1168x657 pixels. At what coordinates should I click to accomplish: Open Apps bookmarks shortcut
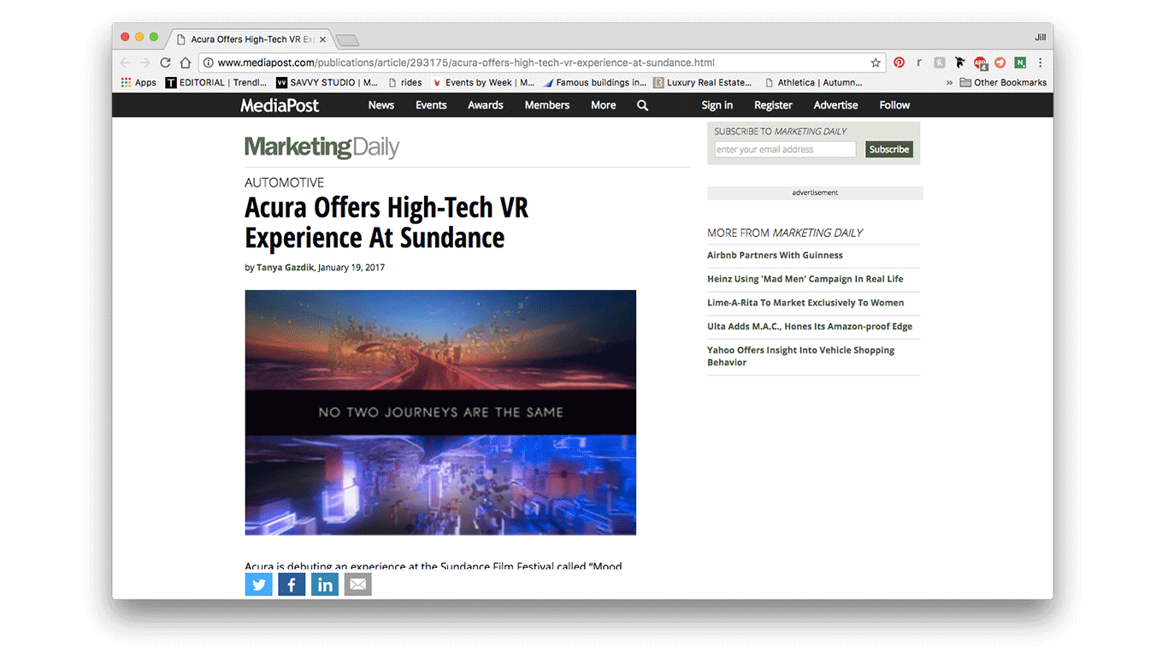point(139,83)
